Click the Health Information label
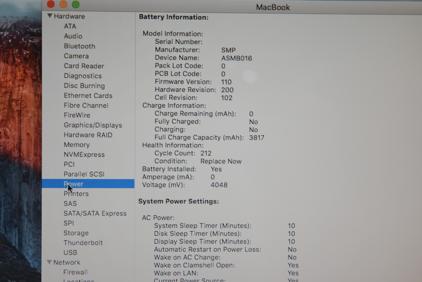The height and width of the screenshot is (282, 422). (173, 145)
